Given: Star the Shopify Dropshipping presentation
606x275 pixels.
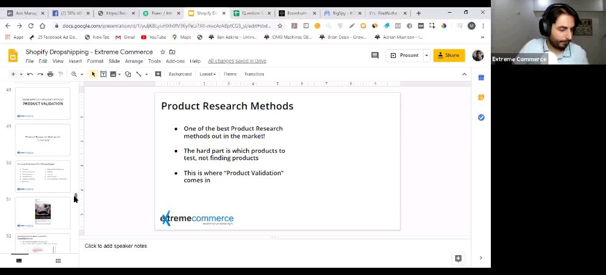Looking at the screenshot, I should [x=162, y=52].
